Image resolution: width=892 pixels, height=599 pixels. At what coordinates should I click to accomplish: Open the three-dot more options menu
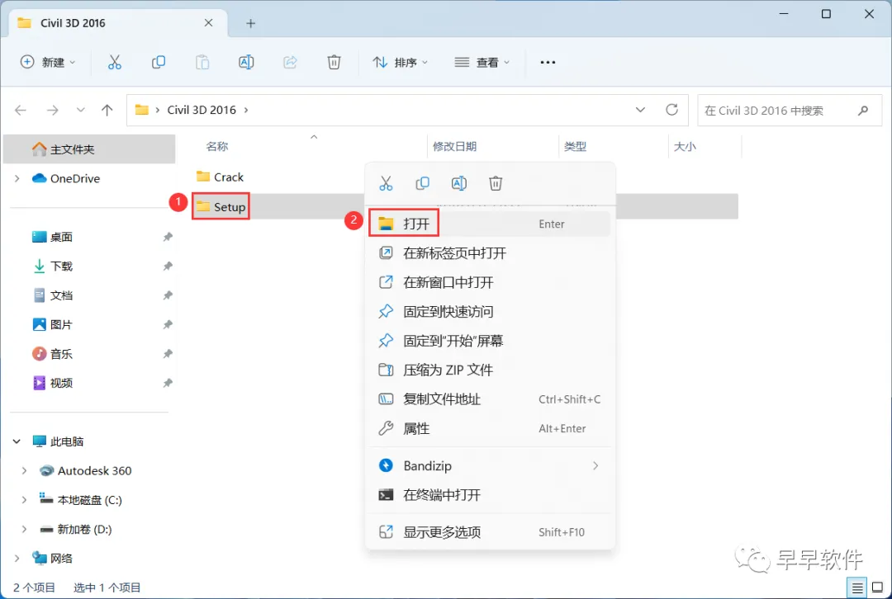pos(548,62)
